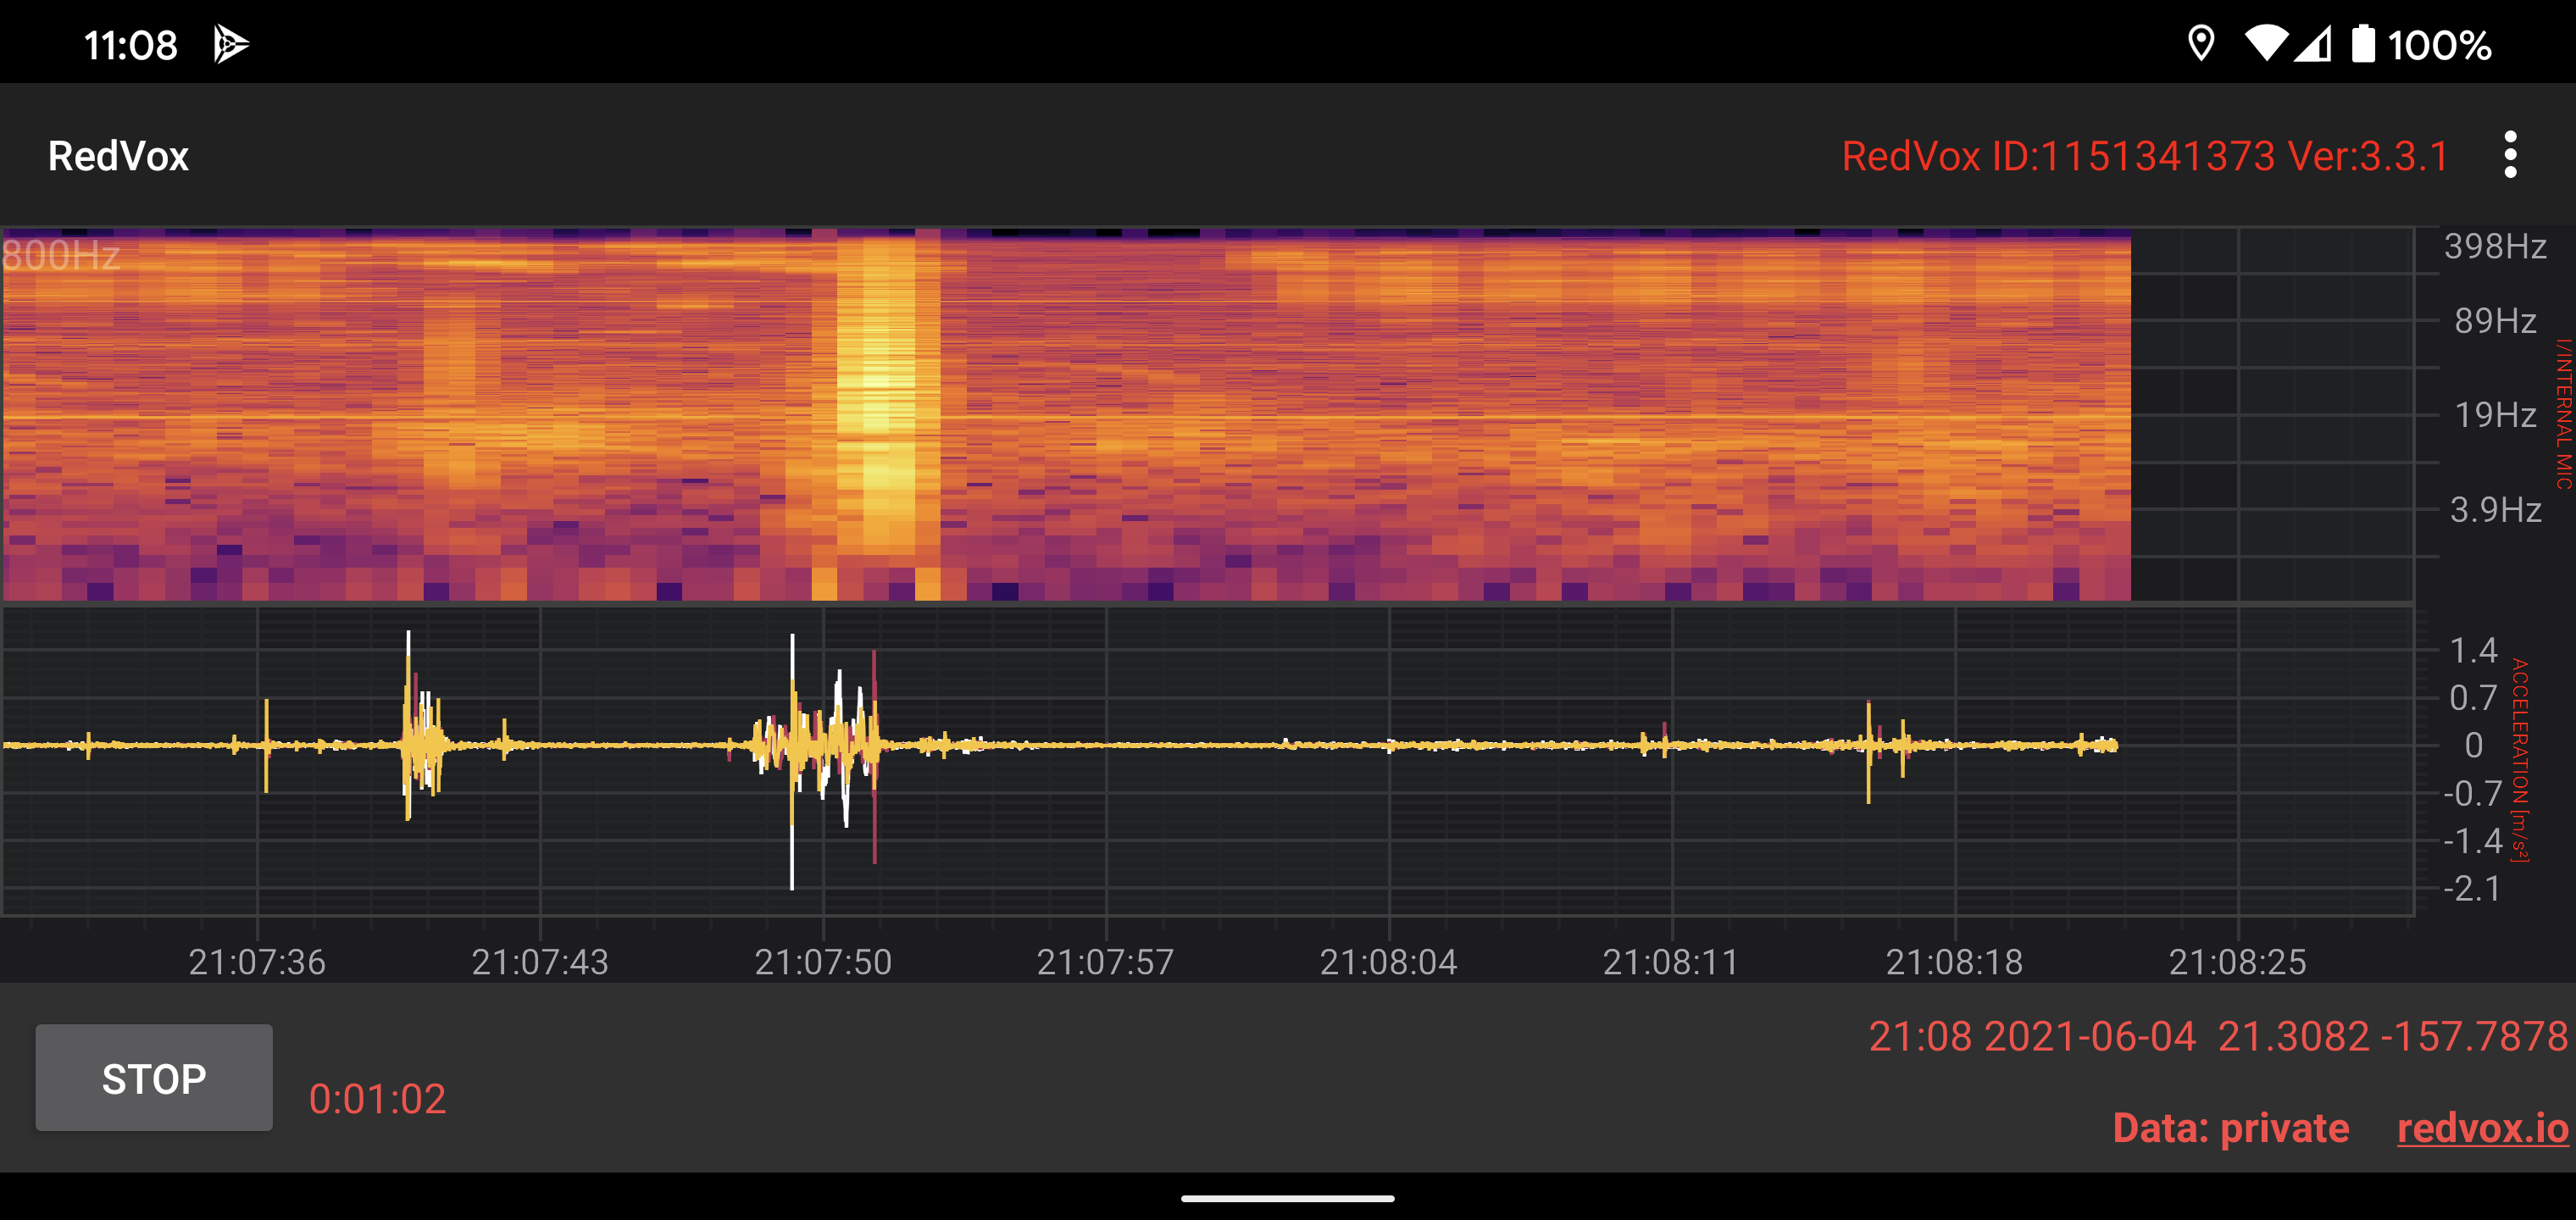Image resolution: width=2576 pixels, height=1220 pixels.
Task: Tap the location pin status icon
Action: [2200, 44]
